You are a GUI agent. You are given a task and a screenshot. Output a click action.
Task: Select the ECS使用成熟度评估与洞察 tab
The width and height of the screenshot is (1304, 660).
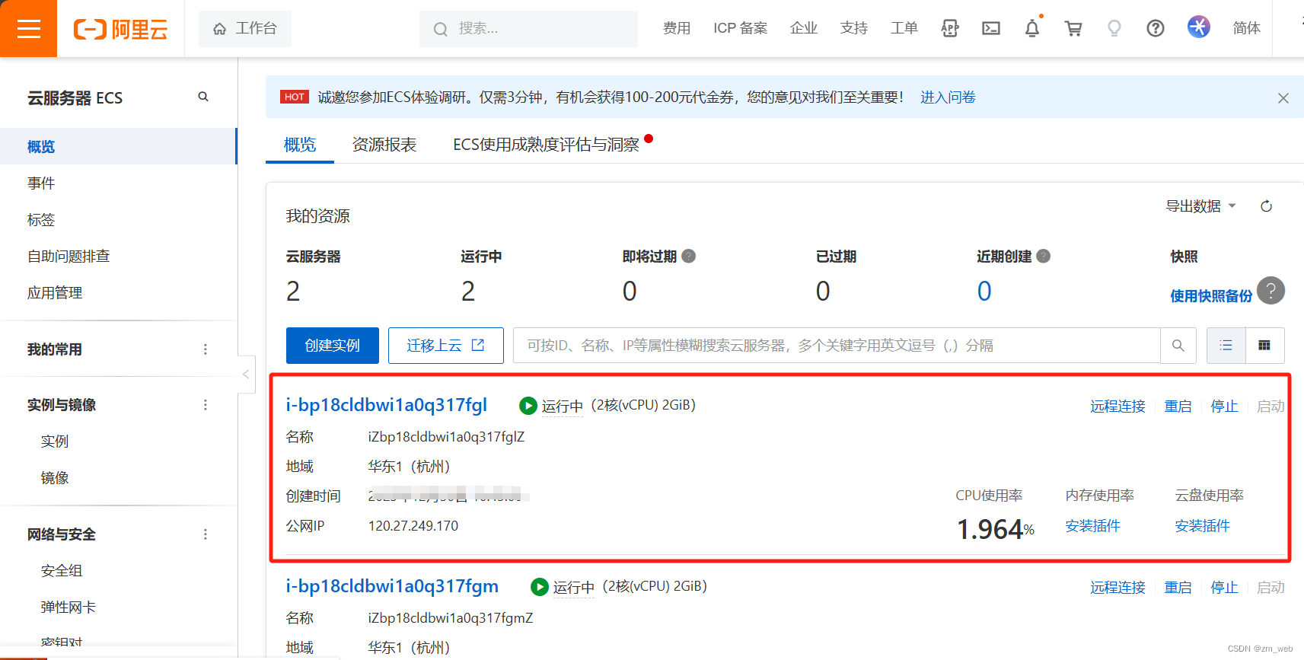(x=546, y=145)
